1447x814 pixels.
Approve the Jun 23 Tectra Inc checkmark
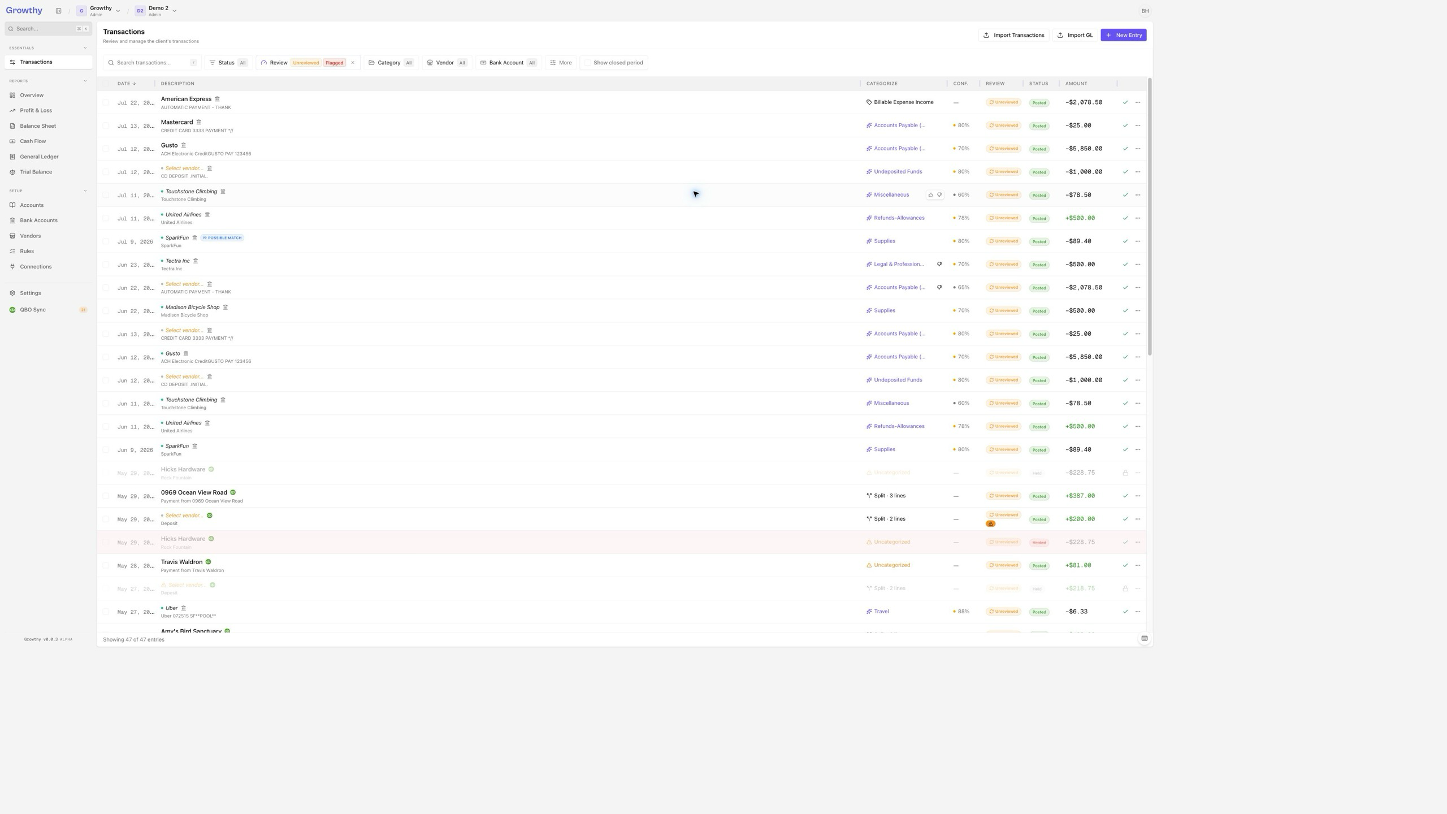pyautogui.click(x=1125, y=265)
